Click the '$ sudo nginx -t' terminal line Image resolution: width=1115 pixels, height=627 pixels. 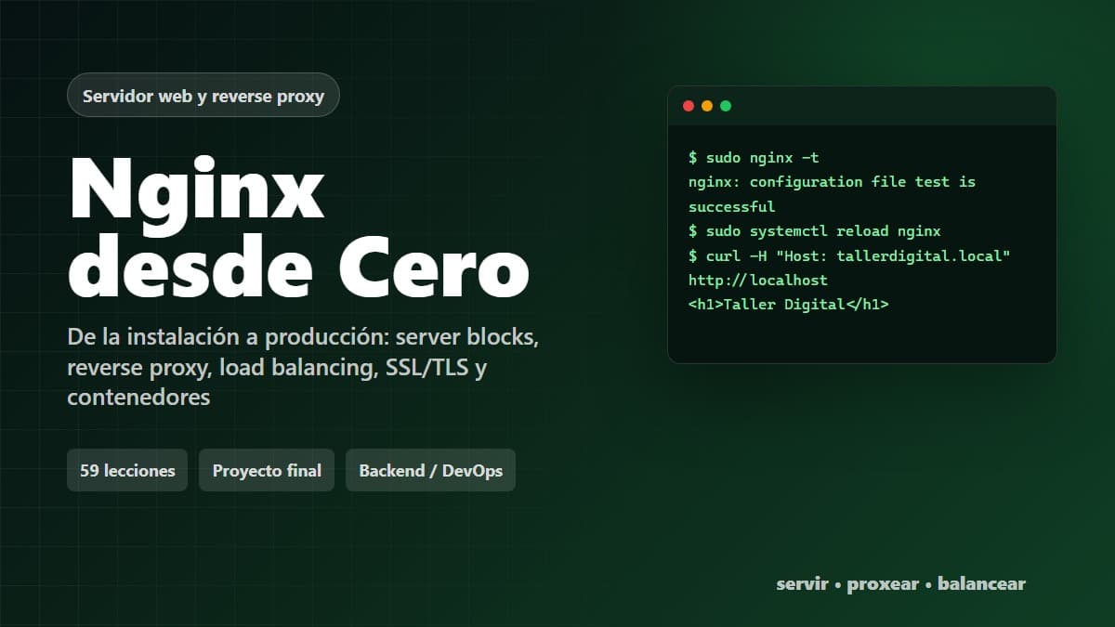coord(754,158)
